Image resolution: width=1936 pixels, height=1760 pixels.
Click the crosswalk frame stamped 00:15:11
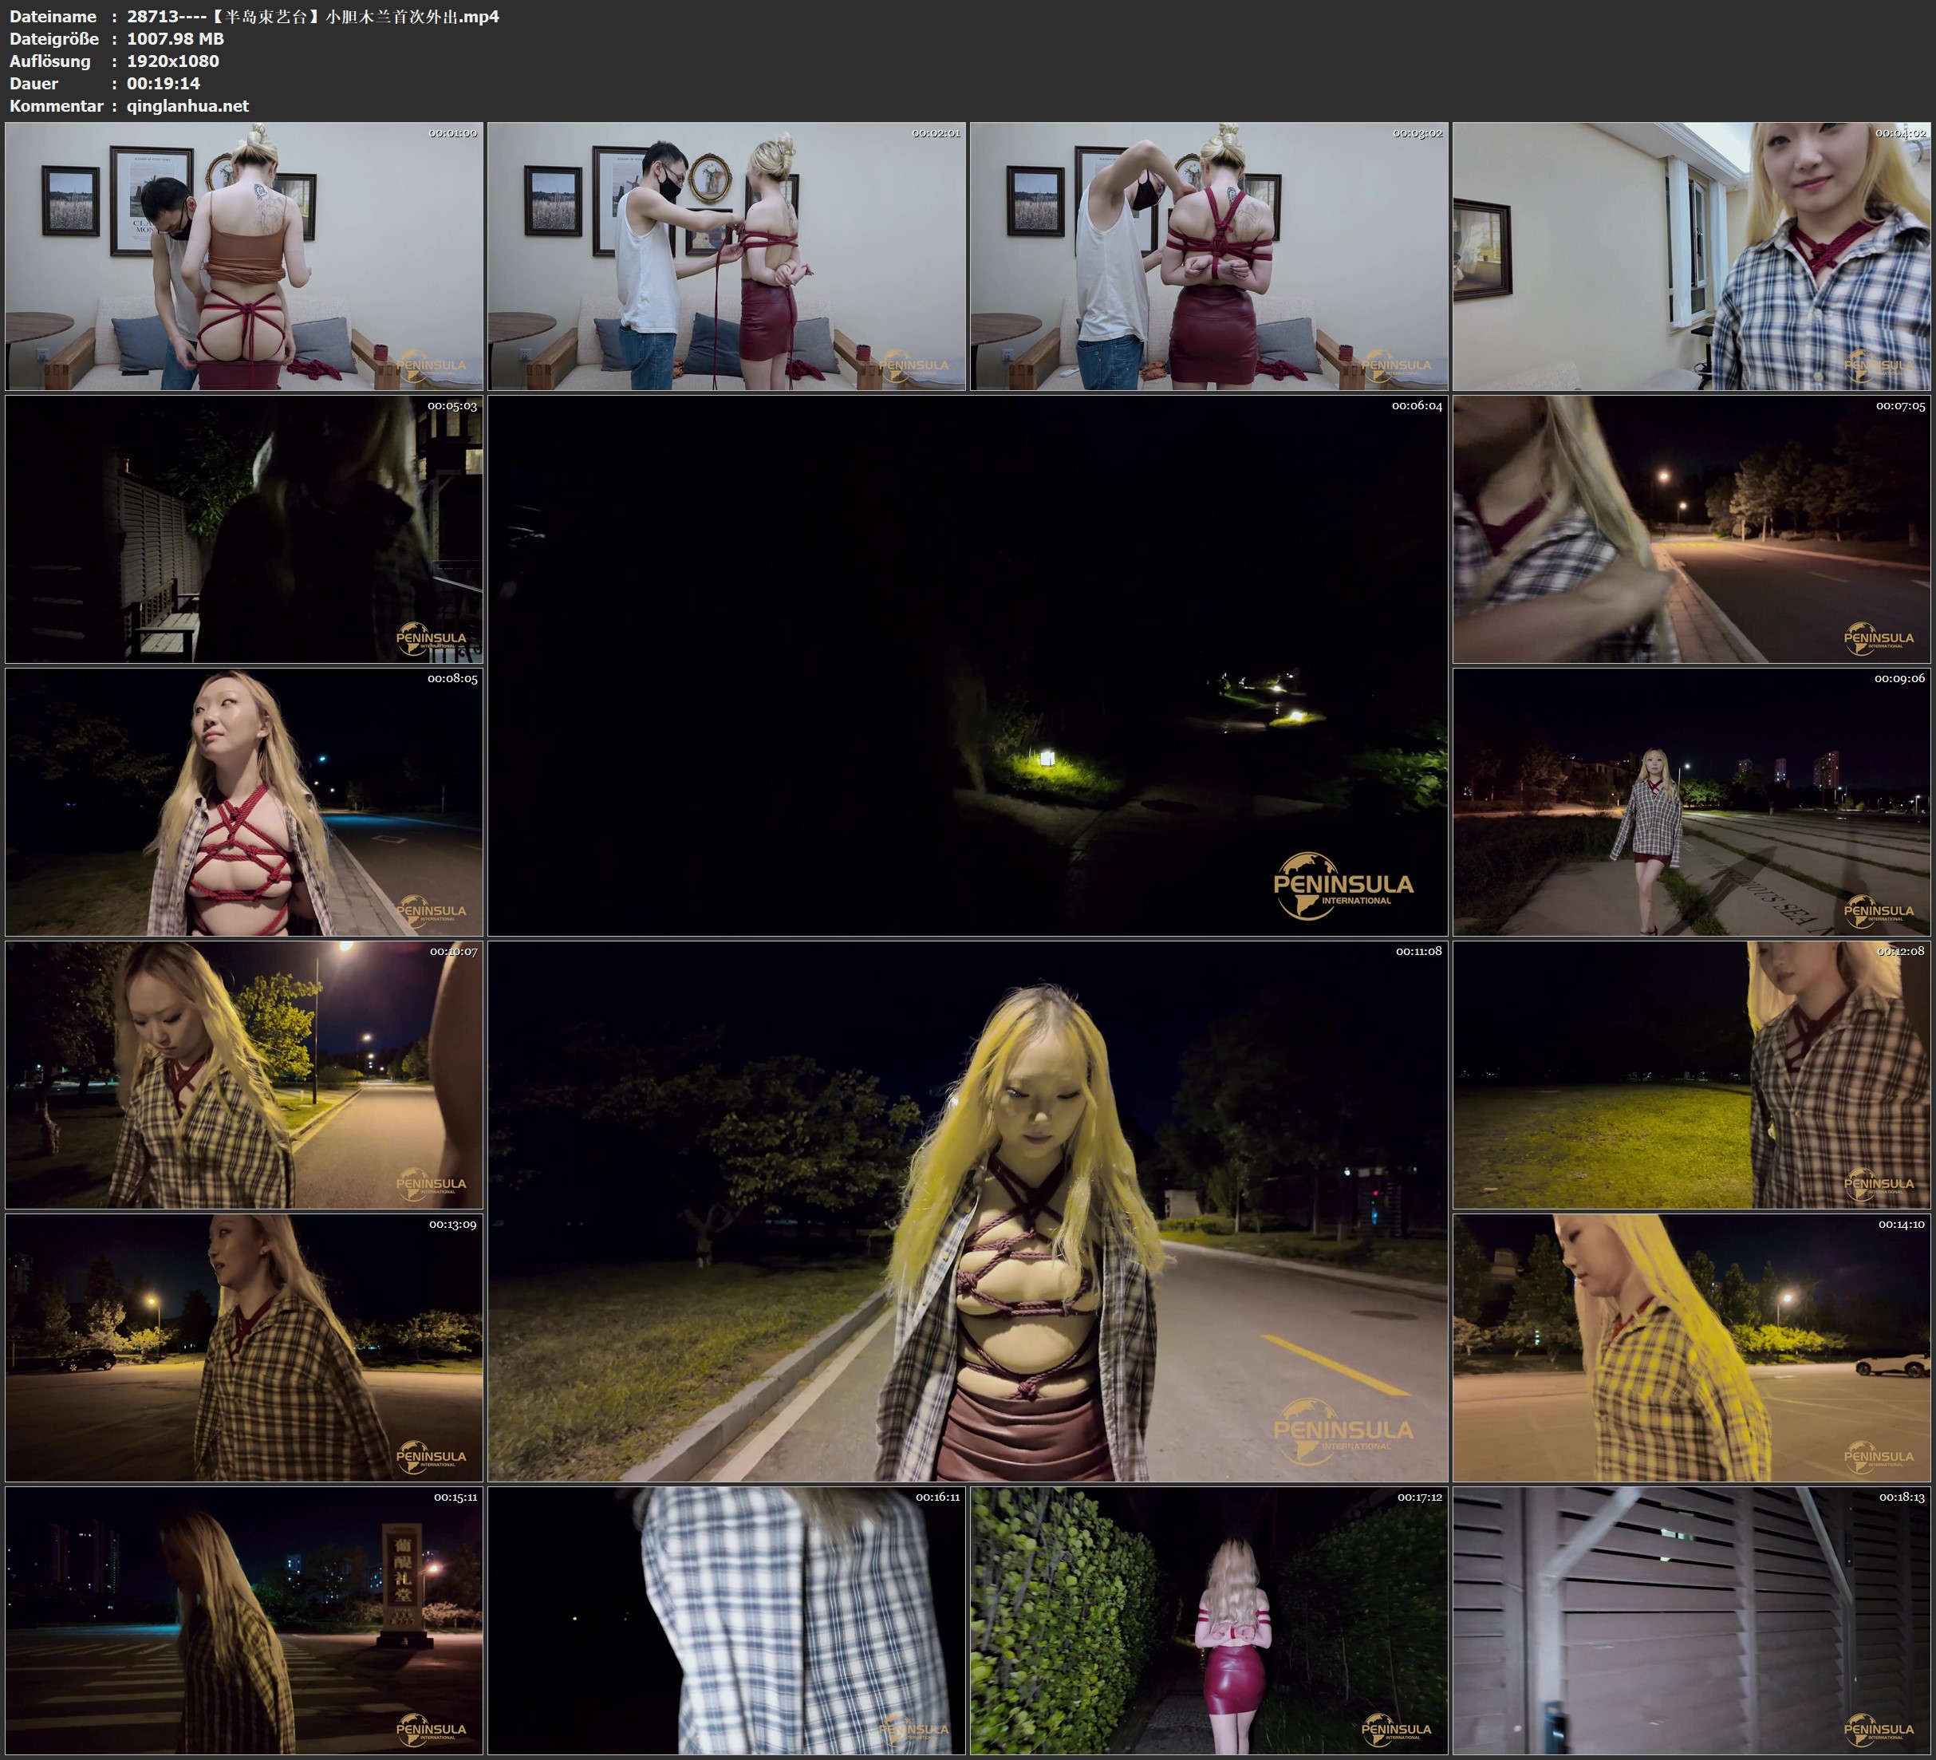point(244,1620)
